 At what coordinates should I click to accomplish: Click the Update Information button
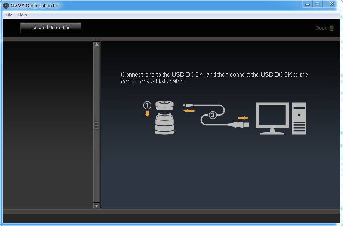(50, 28)
